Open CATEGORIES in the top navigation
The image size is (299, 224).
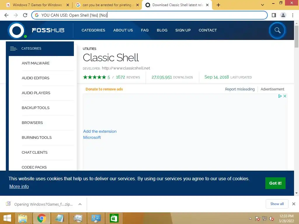point(93,30)
